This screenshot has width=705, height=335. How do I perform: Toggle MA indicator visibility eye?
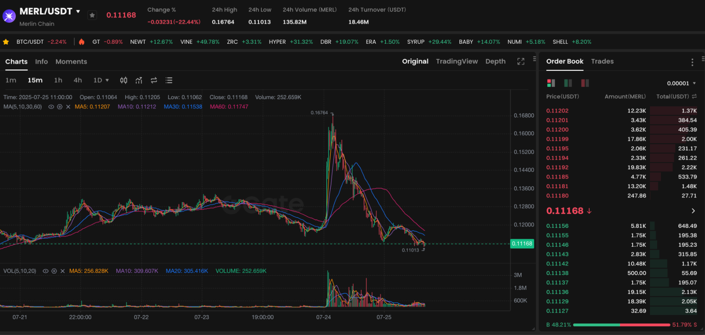click(x=51, y=107)
